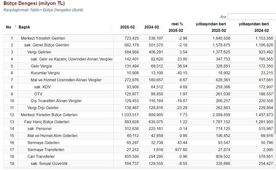The image size is (276, 170).
Task: Sort by yılbaşından beri 2024-02 column
Action: pyautogui.click(x=254, y=27)
